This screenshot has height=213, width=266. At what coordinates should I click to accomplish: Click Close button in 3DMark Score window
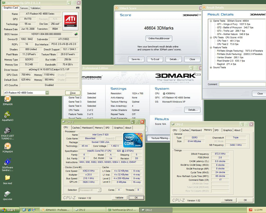coord(192,59)
